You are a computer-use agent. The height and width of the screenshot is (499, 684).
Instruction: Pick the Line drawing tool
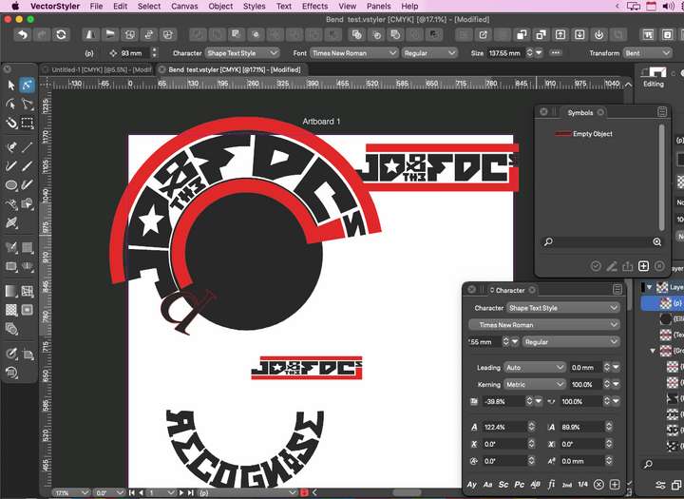[27, 147]
